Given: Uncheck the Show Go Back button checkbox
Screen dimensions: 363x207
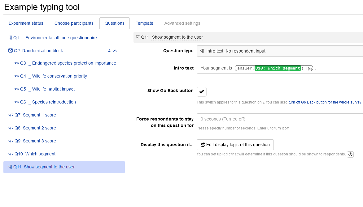Looking at the screenshot, I should [201, 91].
